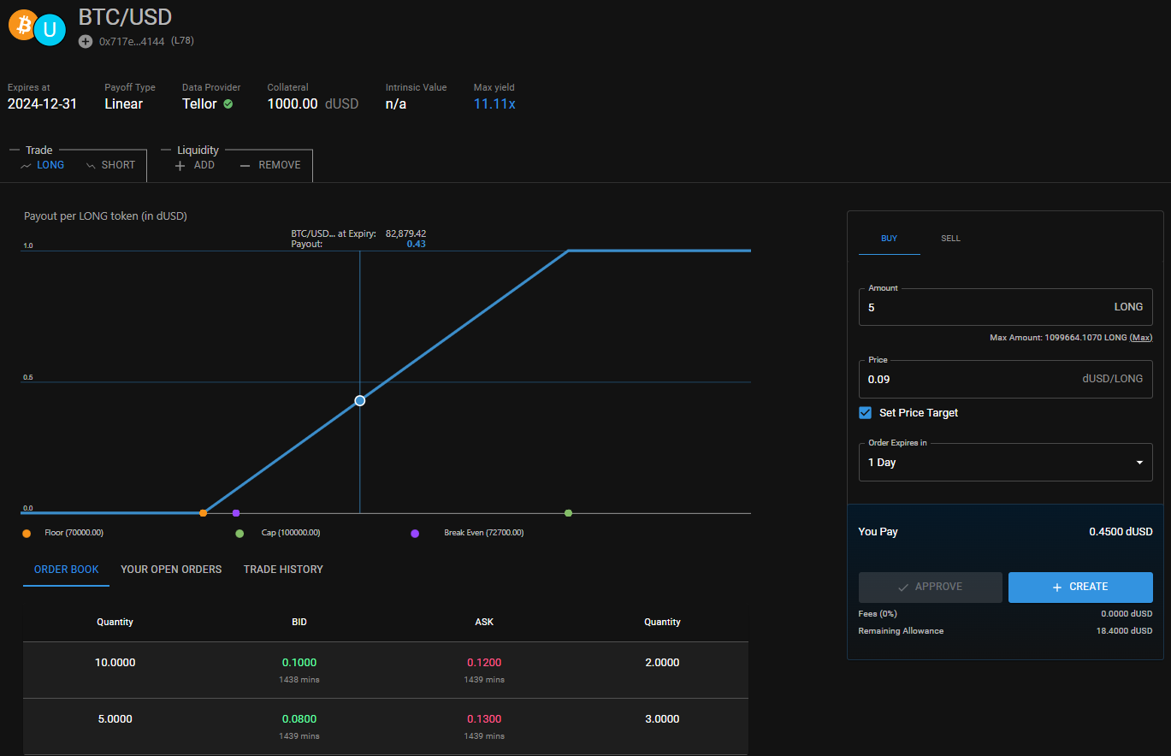This screenshot has width=1171, height=756.
Task: Show YOUR OPEN ORDERS tab
Action: click(x=171, y=570)
